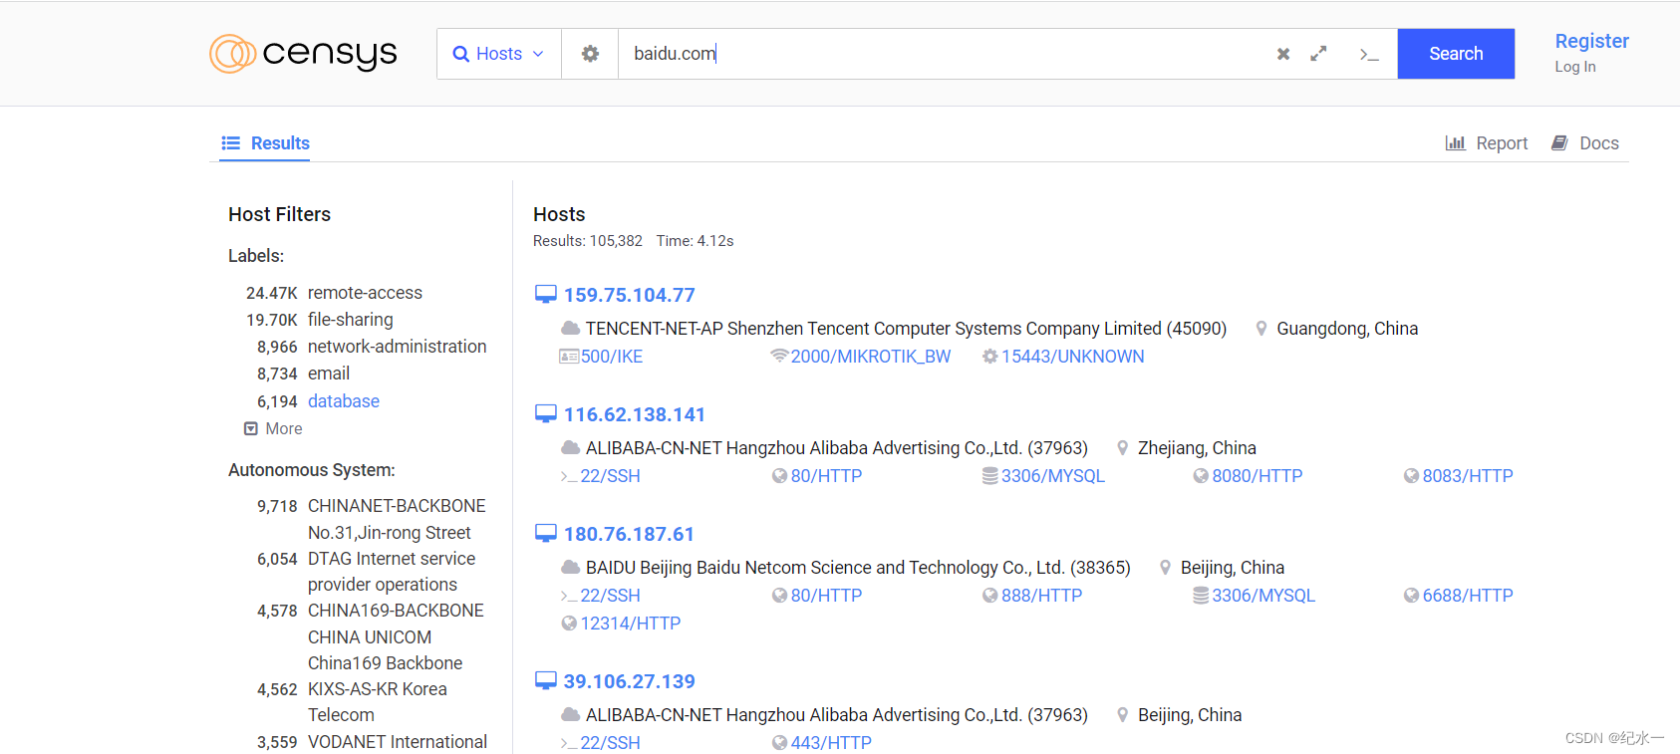Viewport: 1680px width, 754px height.
Task: Open search settings gear icon
Action: [x=590, y=54]
